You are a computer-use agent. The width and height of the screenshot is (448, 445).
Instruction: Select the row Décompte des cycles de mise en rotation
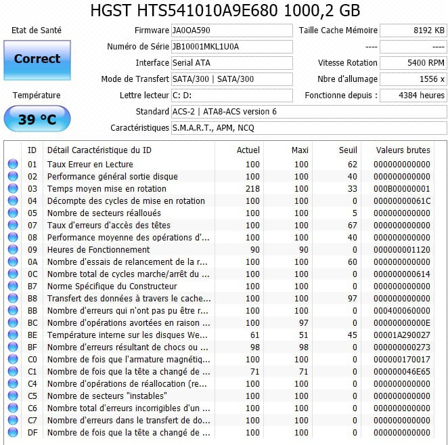(x=219, y=200)
